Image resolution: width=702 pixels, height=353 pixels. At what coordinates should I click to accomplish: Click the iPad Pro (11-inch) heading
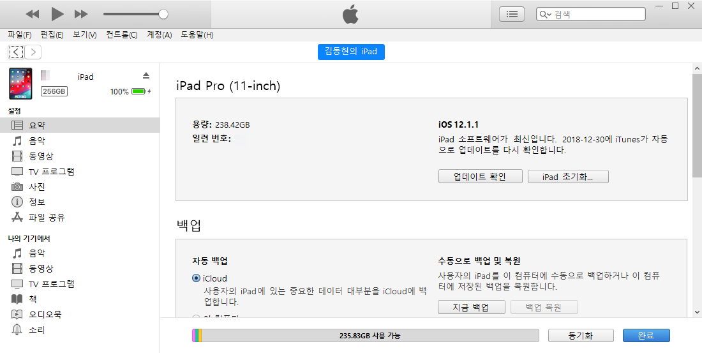coord(228,86)
